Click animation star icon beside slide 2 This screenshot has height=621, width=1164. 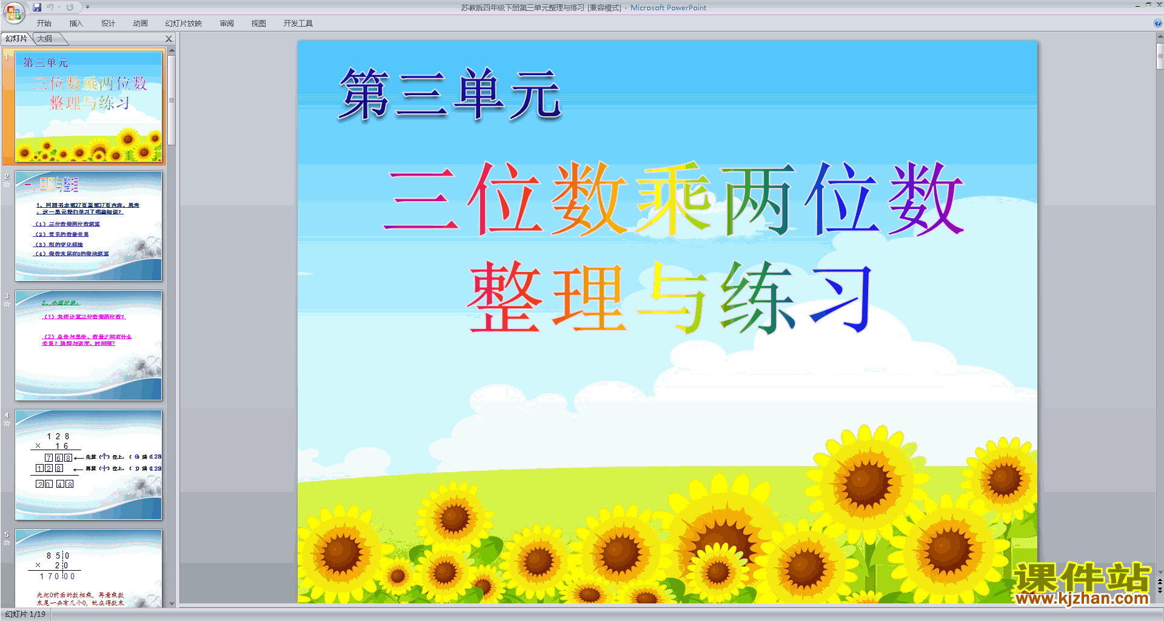(x=7, y=184)
